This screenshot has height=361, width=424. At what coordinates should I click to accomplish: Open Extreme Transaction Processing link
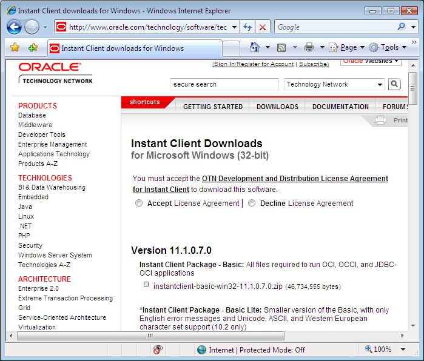pyautogui.click(x=66, y=298)
